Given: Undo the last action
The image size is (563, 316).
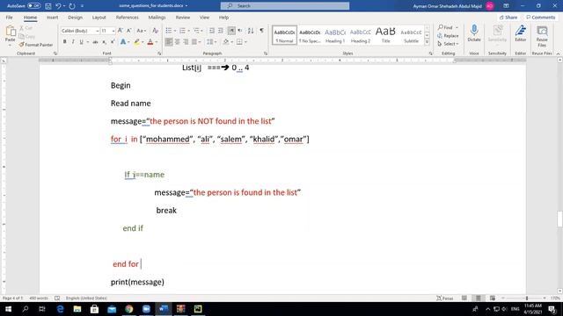Looking at the screenshot, I should [x=58, y=6].
